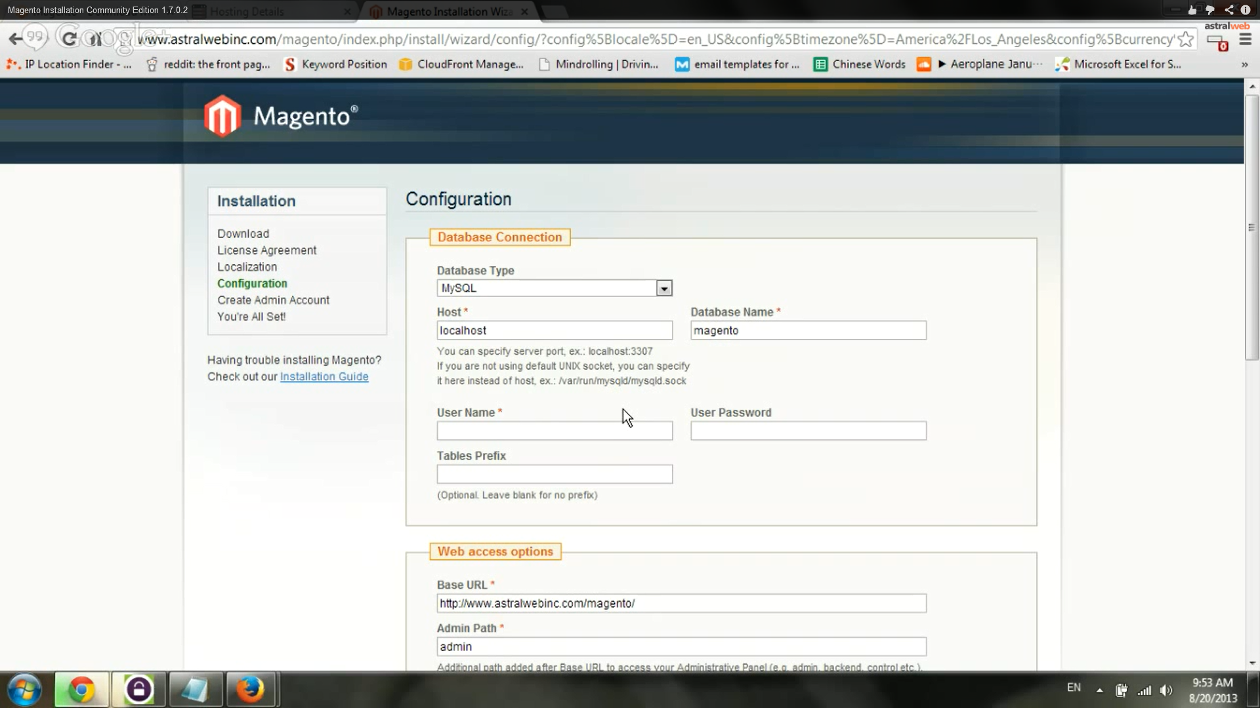Image resolution: width=1260 pixels, height=708 pixels.
Task: Open the Windows Start menu
Action: [x=25, y=690]
